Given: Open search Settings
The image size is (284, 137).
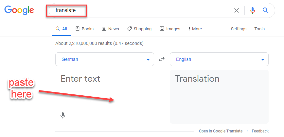Looking at the screenshot, I should (239, 29).
